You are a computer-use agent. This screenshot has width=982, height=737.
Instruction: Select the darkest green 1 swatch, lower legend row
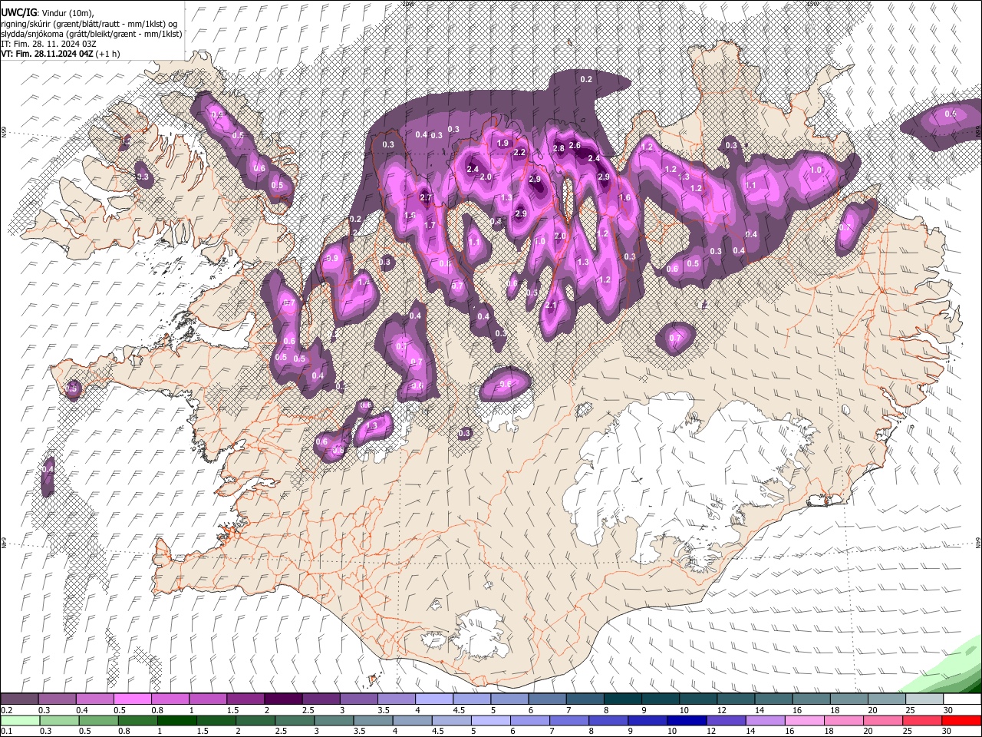click(x=176, y=720)
